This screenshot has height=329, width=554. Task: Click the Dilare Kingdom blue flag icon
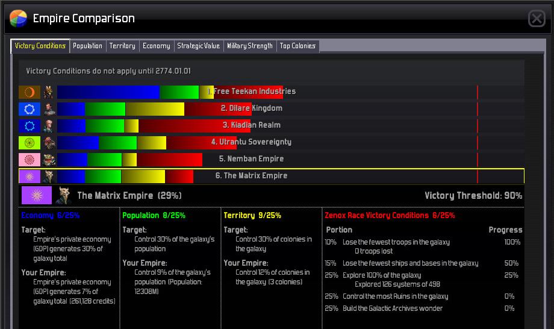tap(30, 109)
